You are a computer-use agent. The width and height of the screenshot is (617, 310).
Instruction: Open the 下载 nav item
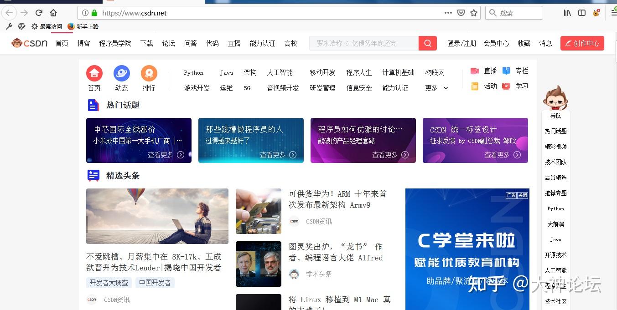click(x=146, y=43)
